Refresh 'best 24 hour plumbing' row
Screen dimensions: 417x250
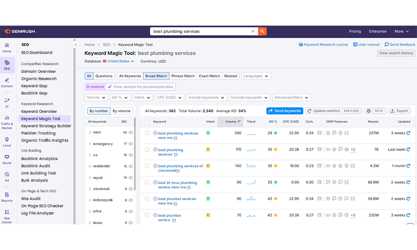408,182
